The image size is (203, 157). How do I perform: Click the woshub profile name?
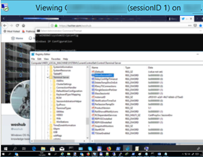[x=18, y=124]
